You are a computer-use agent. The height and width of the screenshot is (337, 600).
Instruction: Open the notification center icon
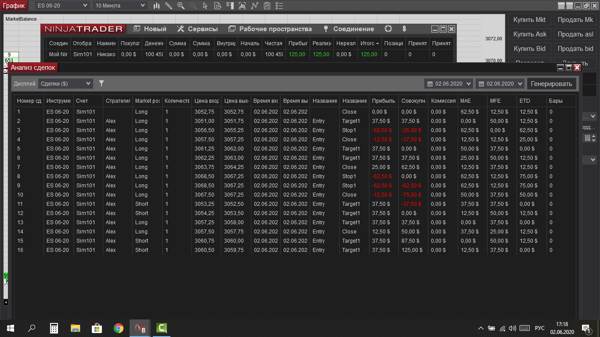[x=586, y=328]
